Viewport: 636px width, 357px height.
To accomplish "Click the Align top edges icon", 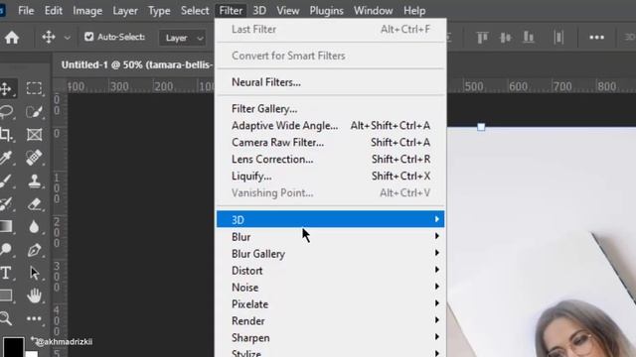I will pyautogui.click(x=482, y=38).
